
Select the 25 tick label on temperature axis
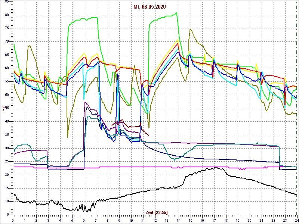6,162
